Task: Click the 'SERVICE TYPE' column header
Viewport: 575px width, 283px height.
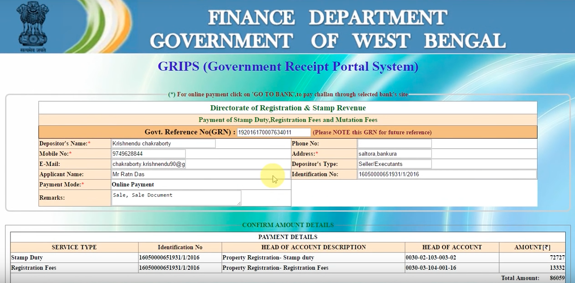Action: point(74,247)
